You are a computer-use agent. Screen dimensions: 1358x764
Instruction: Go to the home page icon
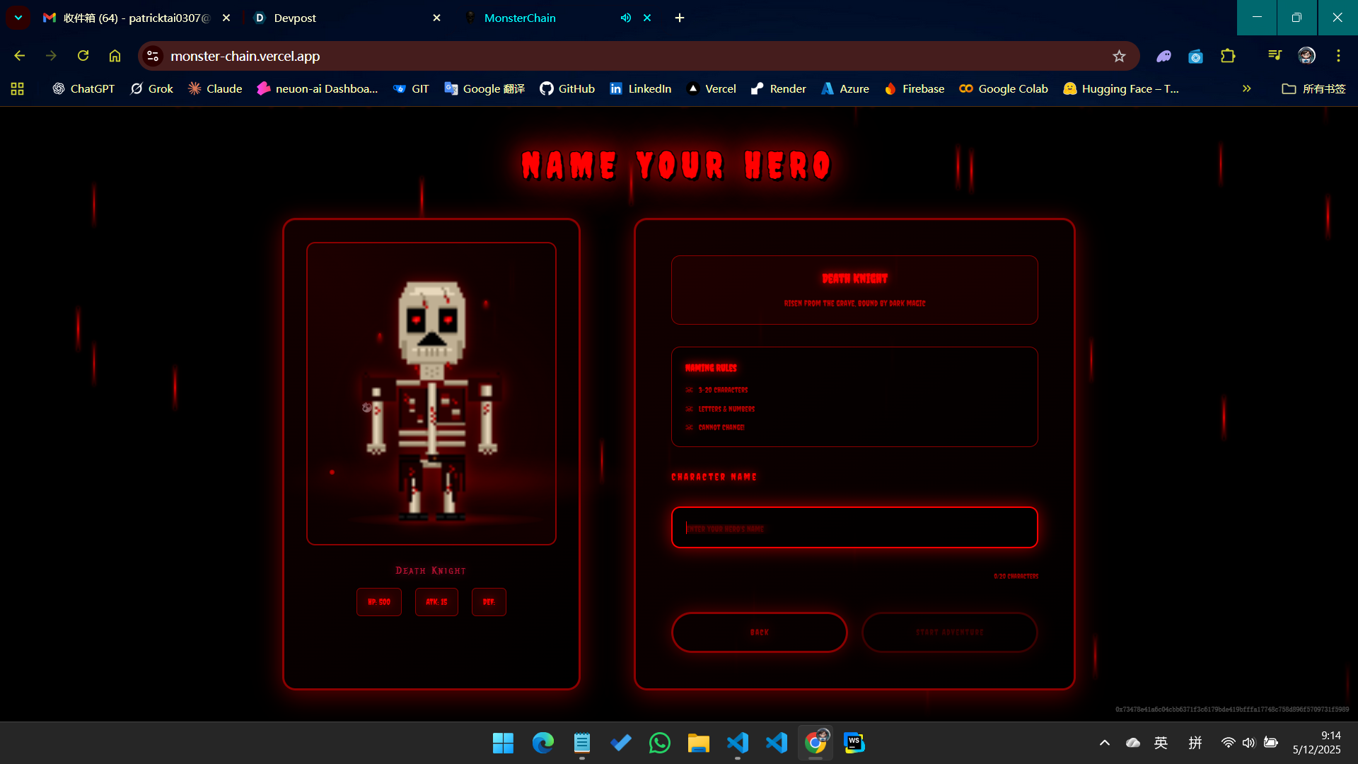point(115,56)
